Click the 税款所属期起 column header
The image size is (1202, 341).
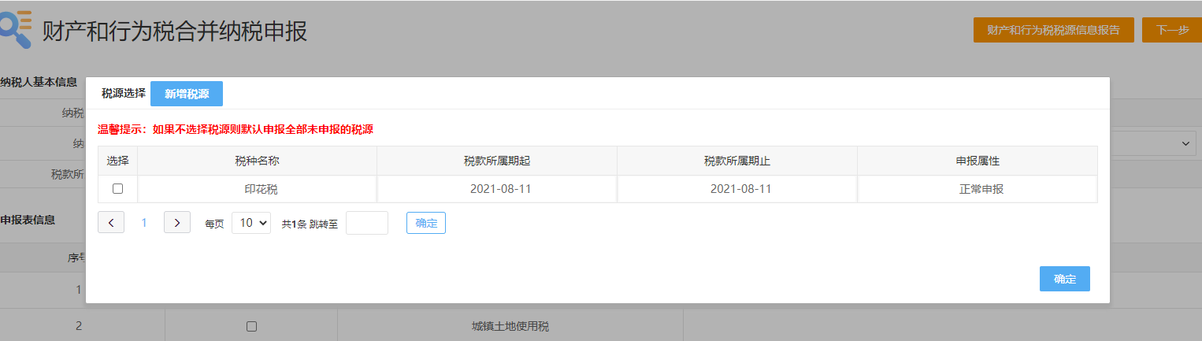[497, 161]
